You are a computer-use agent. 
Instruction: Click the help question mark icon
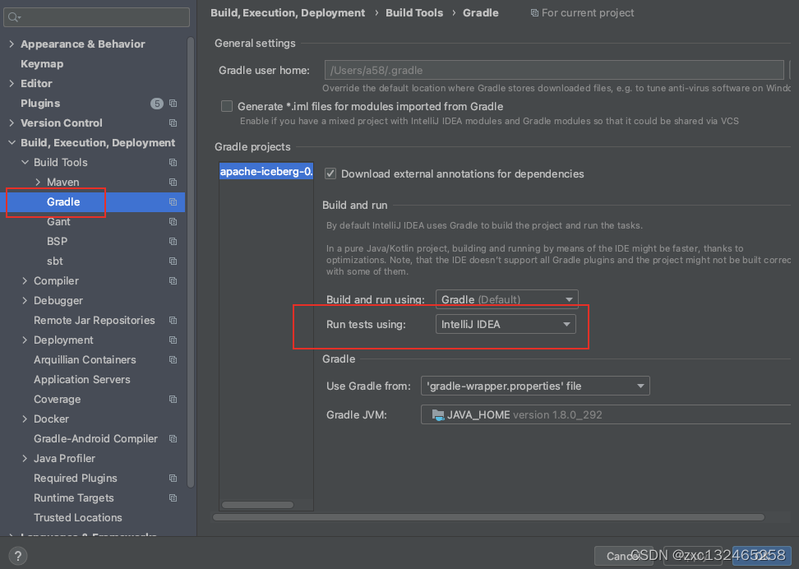[x=17, y=556]
